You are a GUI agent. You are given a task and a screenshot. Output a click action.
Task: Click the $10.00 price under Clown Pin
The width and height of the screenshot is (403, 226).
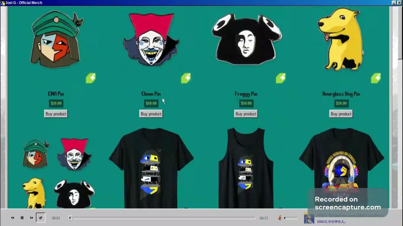151,103
